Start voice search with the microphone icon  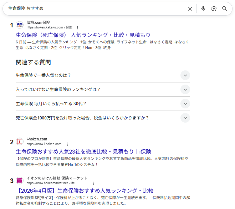[203, 9]
